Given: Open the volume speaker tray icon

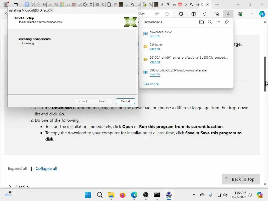Looking at the screenshot, I should (x=225, y=195).
